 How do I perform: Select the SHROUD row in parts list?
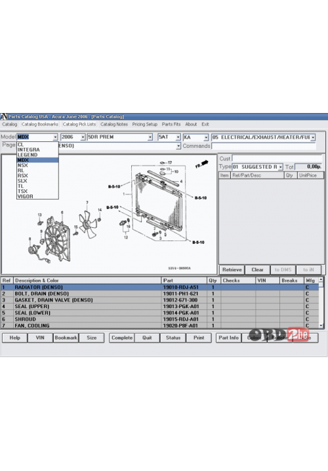(159, 319)
